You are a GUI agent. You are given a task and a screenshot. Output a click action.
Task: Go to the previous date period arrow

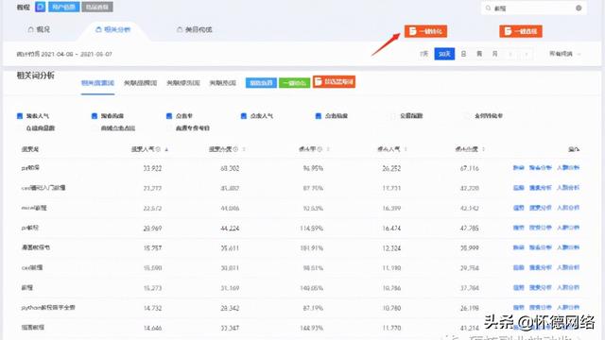510,55
